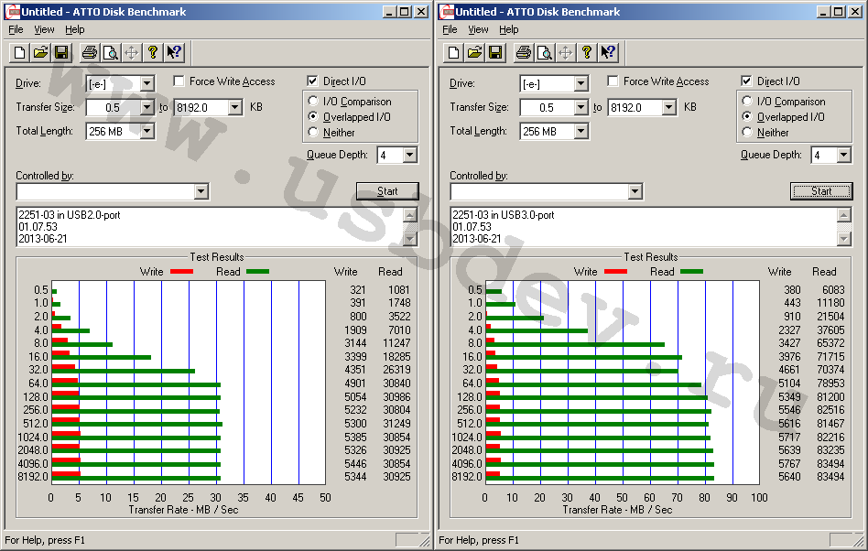Click move crosshair icon in right window
The image size is (868, 551).
pos(566,52)
